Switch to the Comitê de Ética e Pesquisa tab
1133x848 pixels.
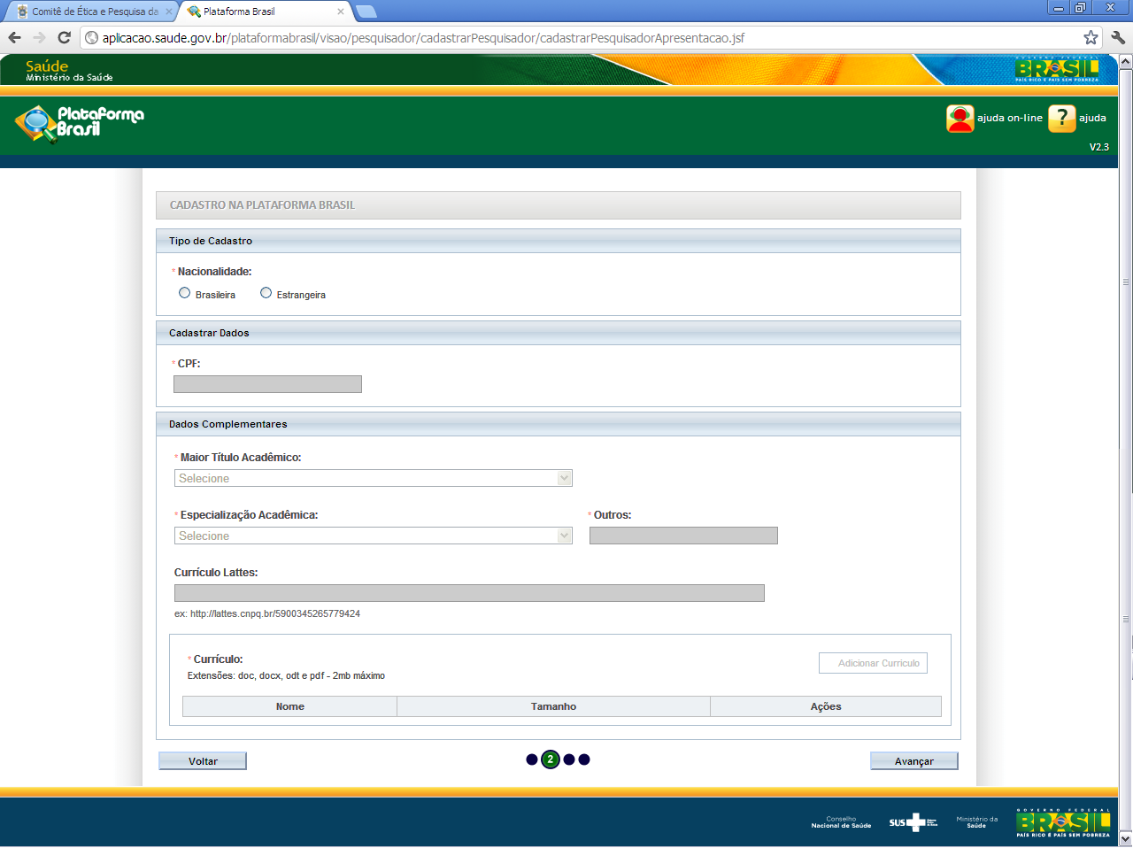tap(91, 12)
